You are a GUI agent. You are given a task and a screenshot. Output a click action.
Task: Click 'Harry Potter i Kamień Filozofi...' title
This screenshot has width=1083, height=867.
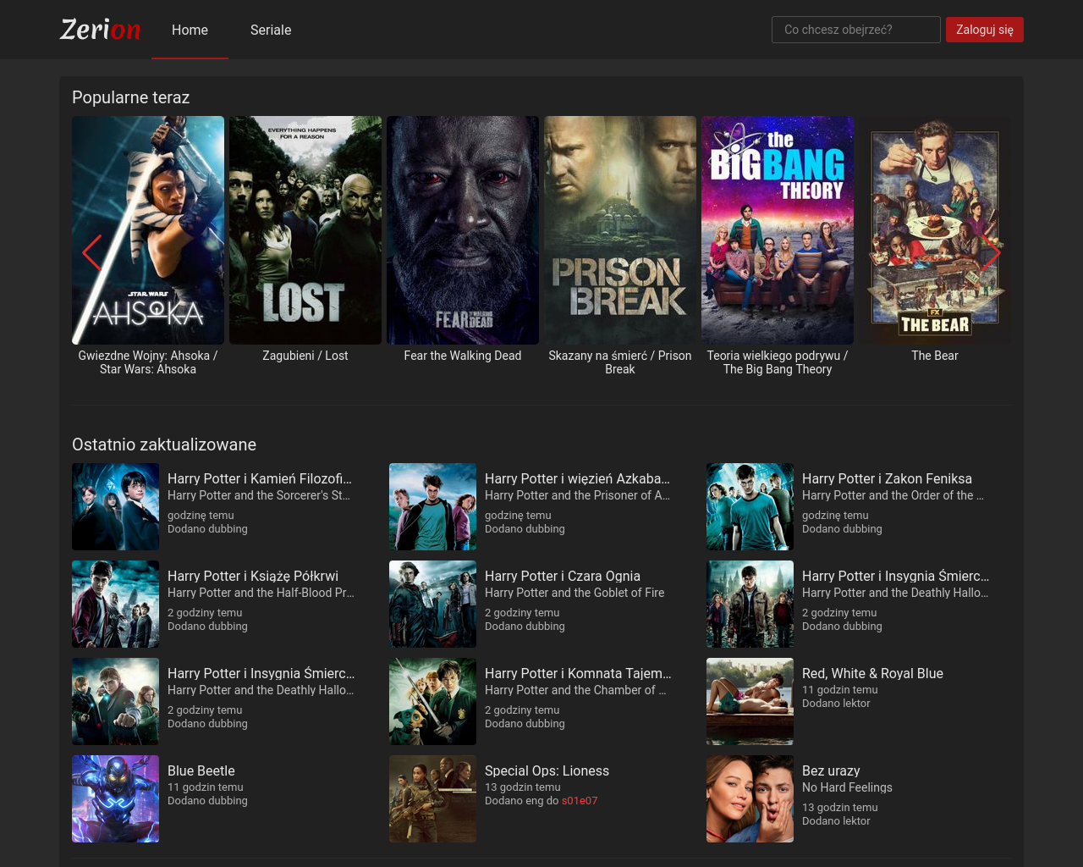[260, 478]
